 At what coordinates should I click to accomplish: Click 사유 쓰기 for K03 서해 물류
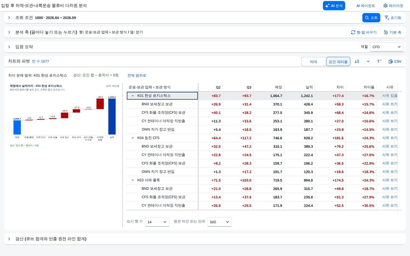coord(389,180)
